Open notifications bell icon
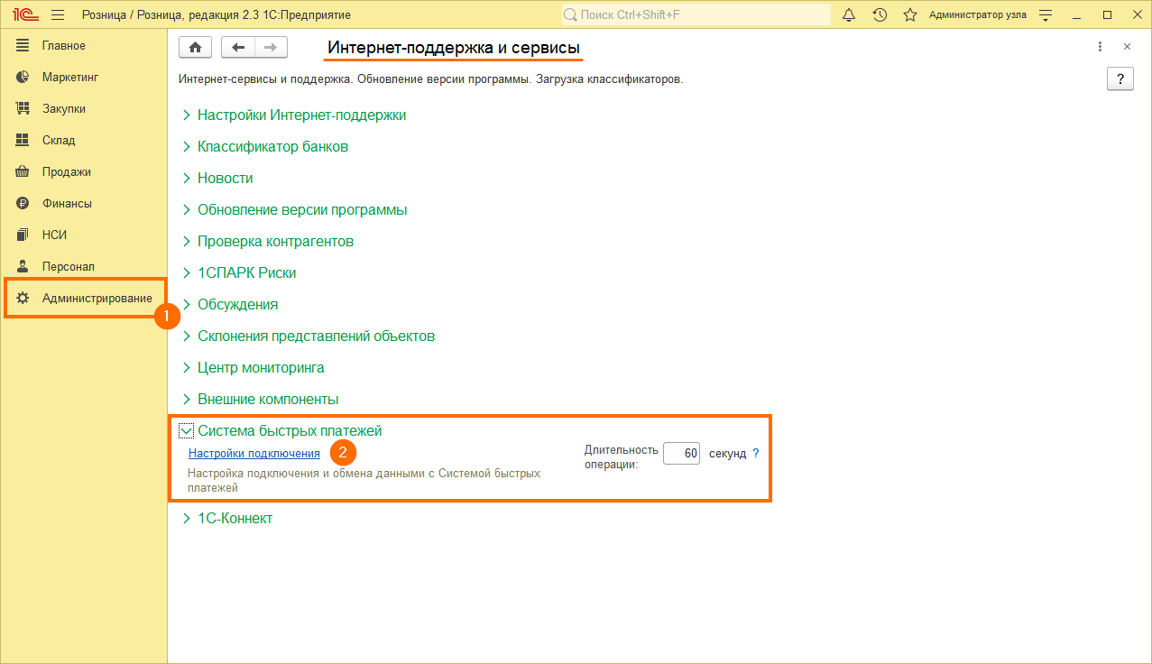 pos(849,15)
